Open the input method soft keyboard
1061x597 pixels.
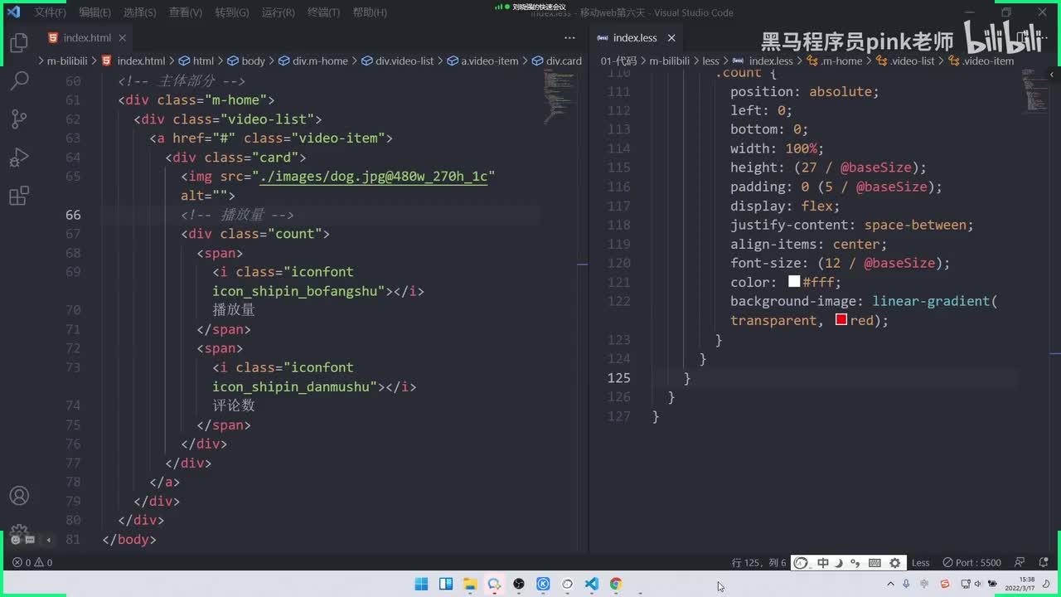(874, 563)
